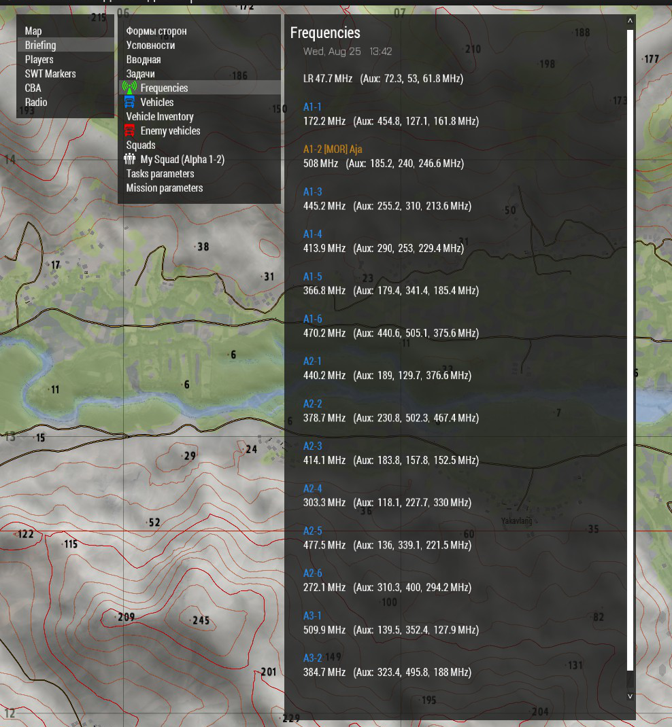Click the 272.1 MHz frequency line

point(387,588)
